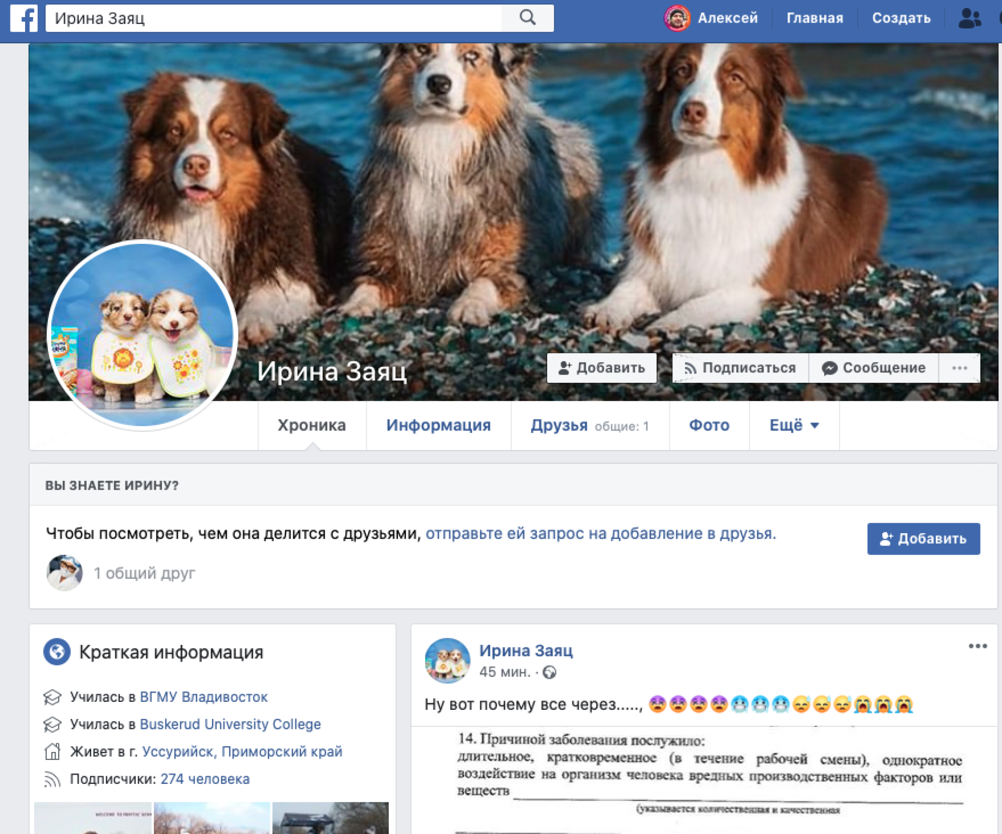This screenshot has width=1002, height=834.
Task: Click the blue Добавить button
Action: tap(923, 539)
